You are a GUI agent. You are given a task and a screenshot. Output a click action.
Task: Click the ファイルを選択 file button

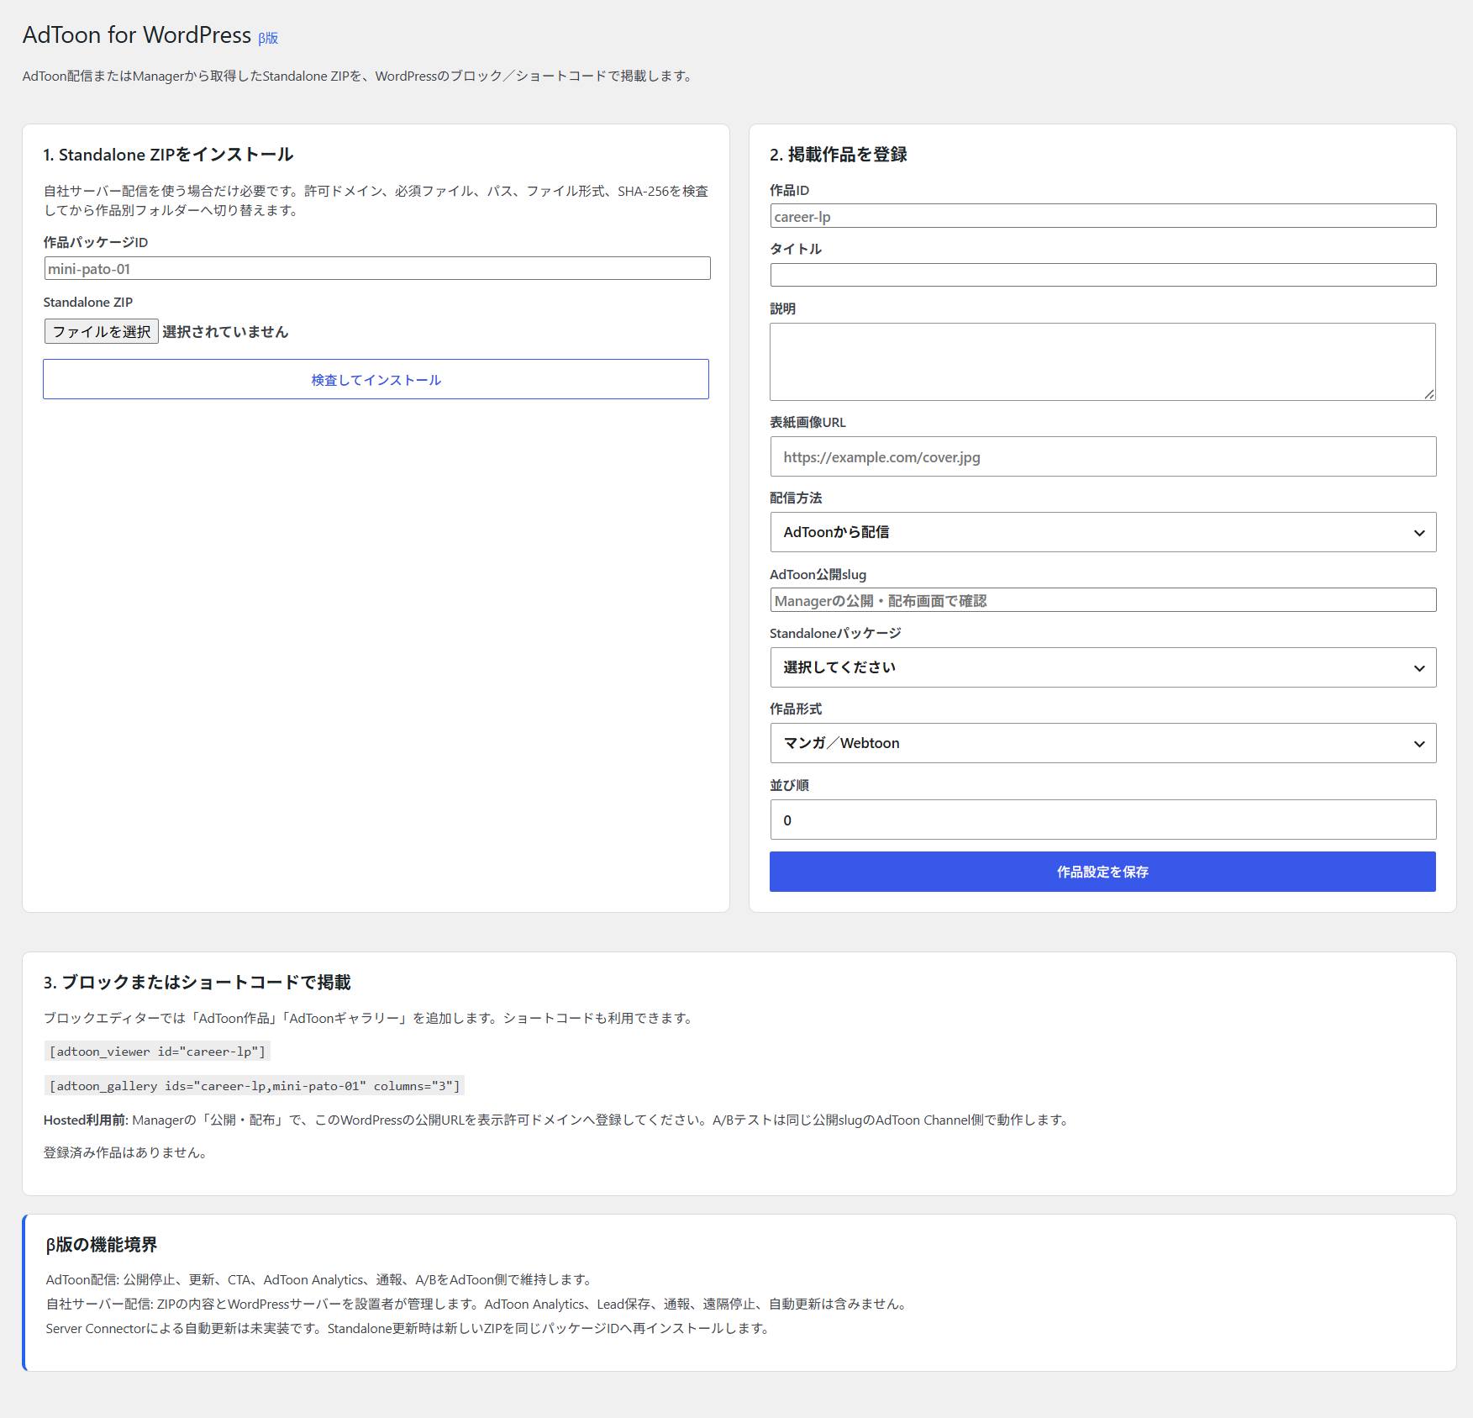[x=102, y=331]
